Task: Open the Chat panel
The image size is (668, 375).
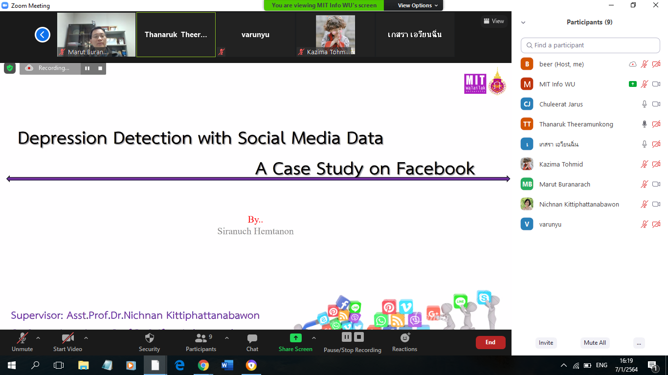Action: pos(252,338)
